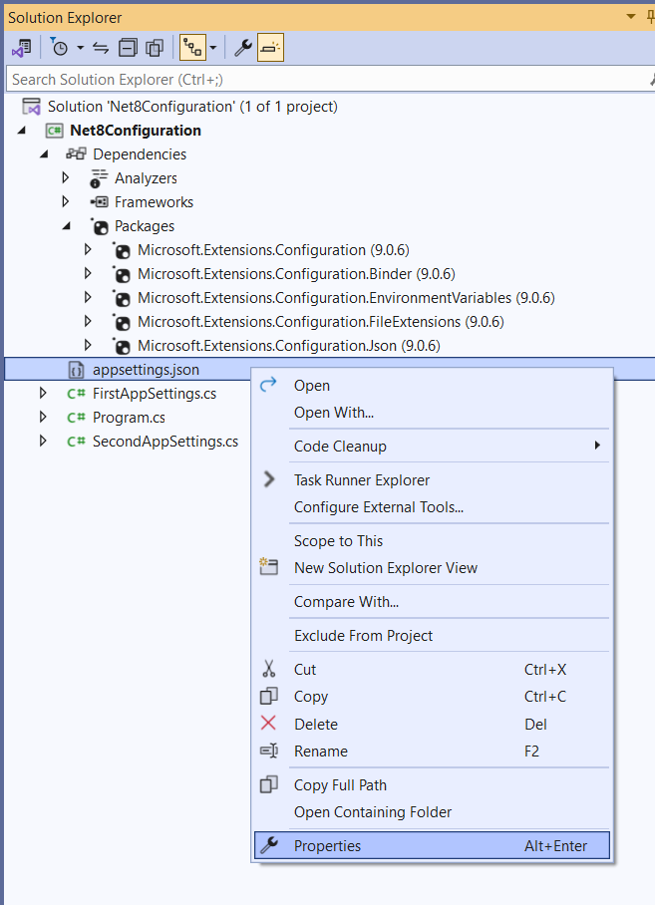
Task: Open the Code Cleanup submenu
Action: coord(432,446)
